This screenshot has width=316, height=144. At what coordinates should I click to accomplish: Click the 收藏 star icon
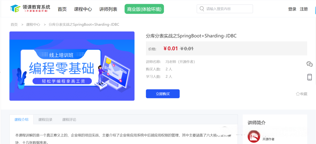coord(298,94)
